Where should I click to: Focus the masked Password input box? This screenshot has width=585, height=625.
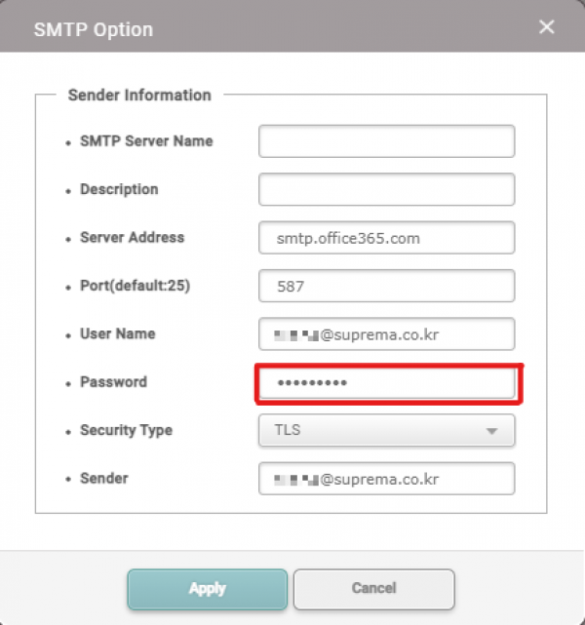(x=386, y=382)
